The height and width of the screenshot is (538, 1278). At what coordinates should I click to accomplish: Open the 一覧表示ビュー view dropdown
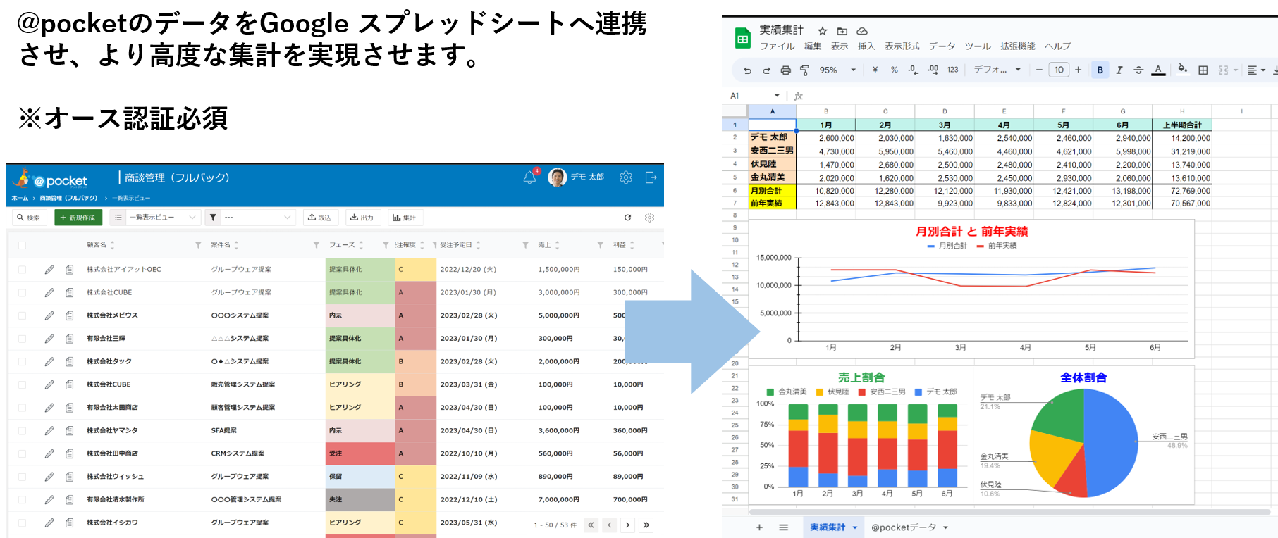[x=164, y=218]
